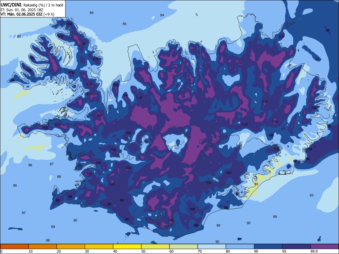Viewport: 339px width, 254px height.
Task: Click the pale blue 70–80 legend swatch
Action: [x=212, y=247]
